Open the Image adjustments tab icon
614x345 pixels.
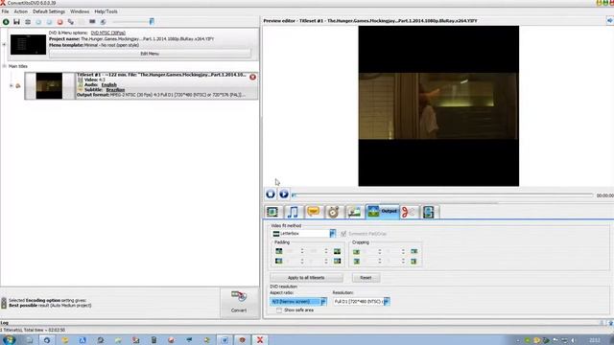click(354, 212)
